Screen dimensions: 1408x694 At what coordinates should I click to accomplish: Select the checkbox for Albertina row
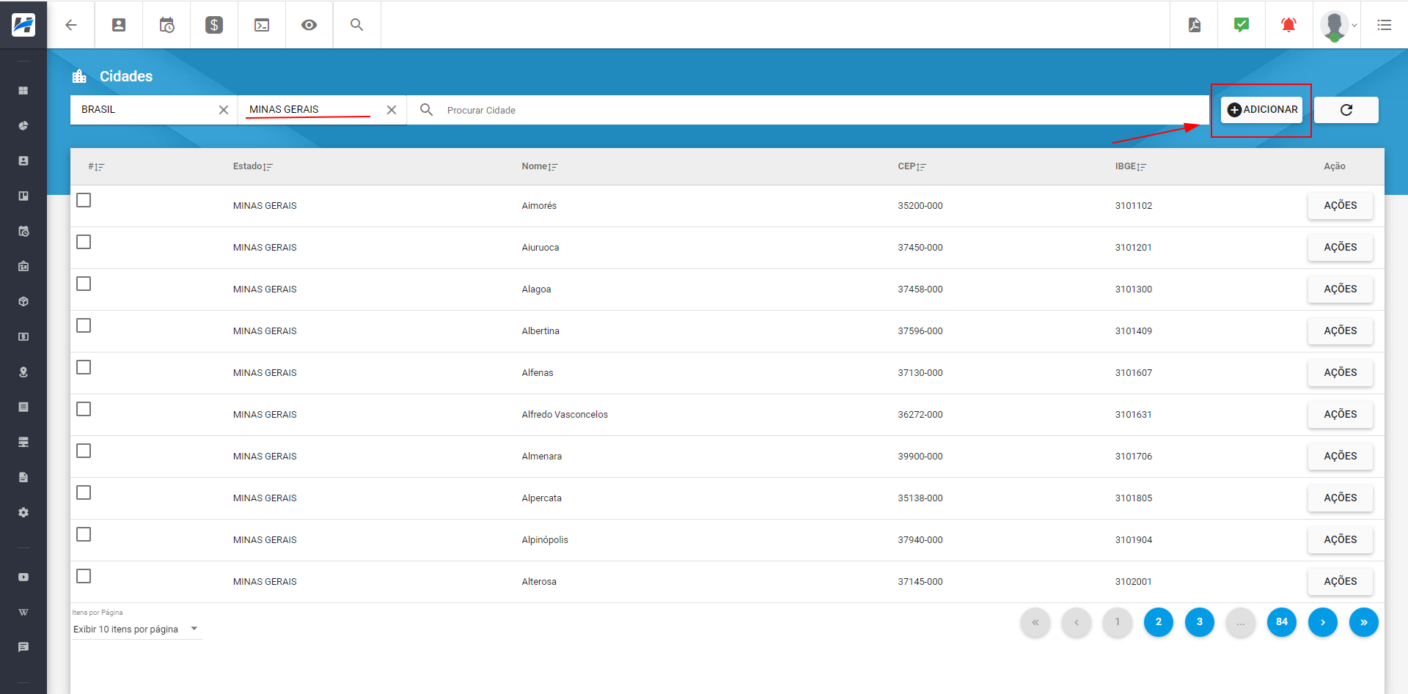point(84,325)
